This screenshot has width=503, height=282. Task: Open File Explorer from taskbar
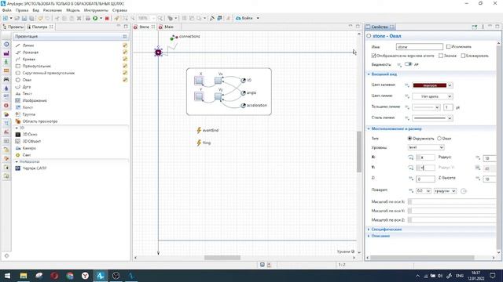(x=24, y=276)
